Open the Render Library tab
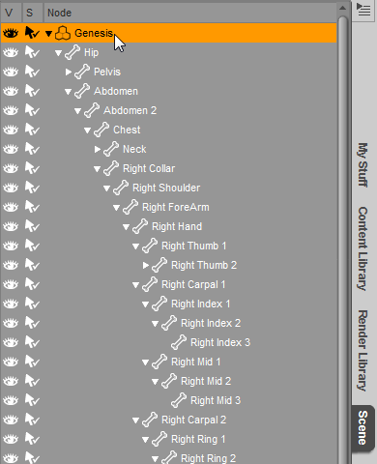Image resolution: width=377 pixels, height=464 pixels. pos(362,351)
